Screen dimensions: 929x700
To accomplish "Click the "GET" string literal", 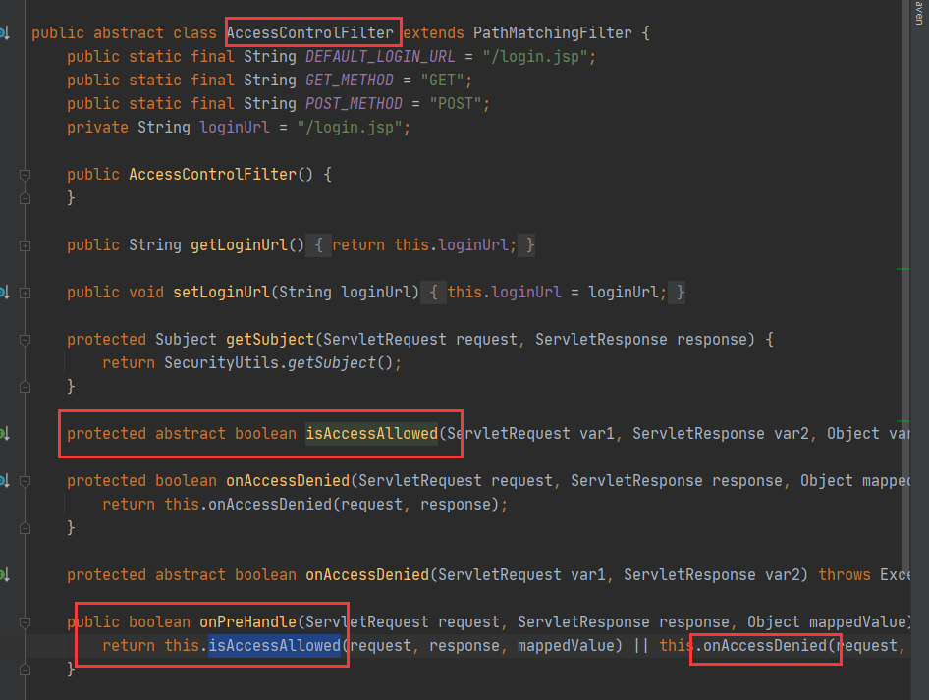I will point(442,81).
